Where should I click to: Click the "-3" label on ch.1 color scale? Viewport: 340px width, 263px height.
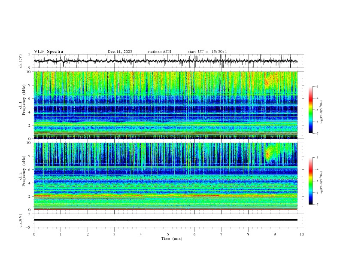[x=317, y=86]
